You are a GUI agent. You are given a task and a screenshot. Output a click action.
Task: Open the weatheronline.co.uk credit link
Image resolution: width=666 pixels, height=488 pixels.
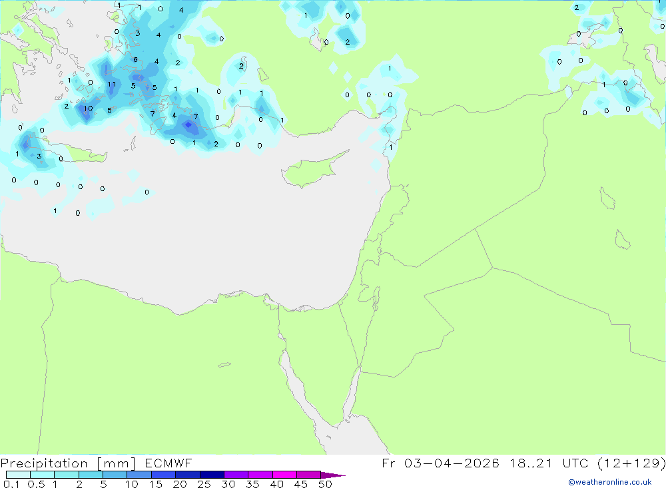tap(610, 482)
